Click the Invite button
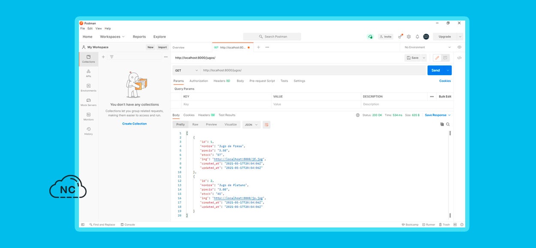 385,37
